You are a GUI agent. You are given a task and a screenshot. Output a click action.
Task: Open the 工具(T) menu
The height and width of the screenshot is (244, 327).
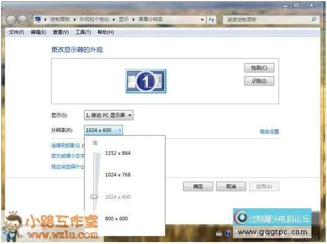83,32
